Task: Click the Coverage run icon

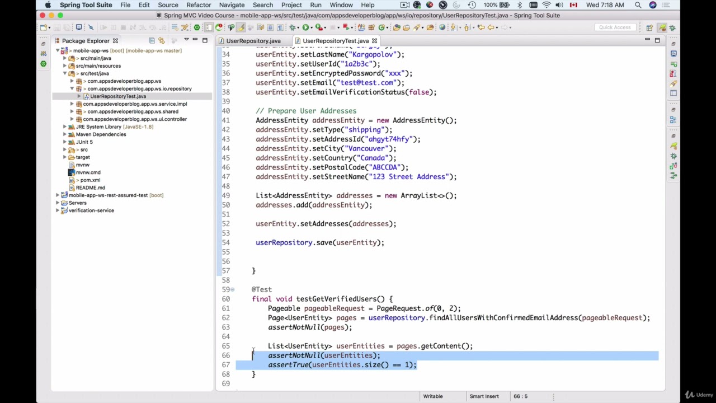Action: (x=319, y=27)
